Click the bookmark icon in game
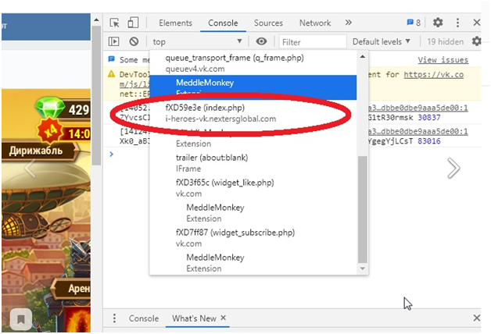Viewport: 491px width, 334px height. click(20, 319)
